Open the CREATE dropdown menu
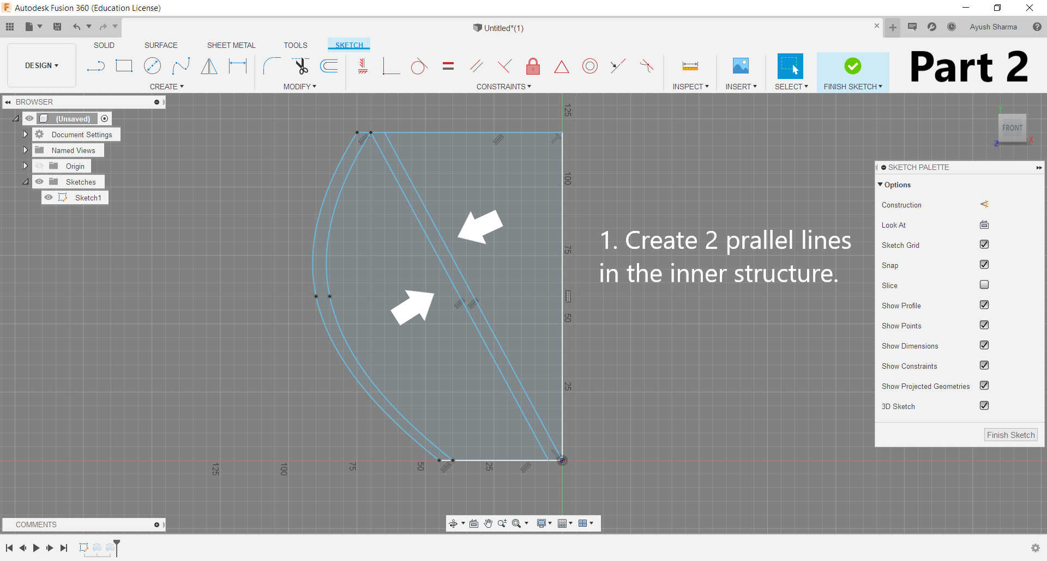Image resolution: width=1047 pixels, height=561 pixels. click(x=167, y=87)
